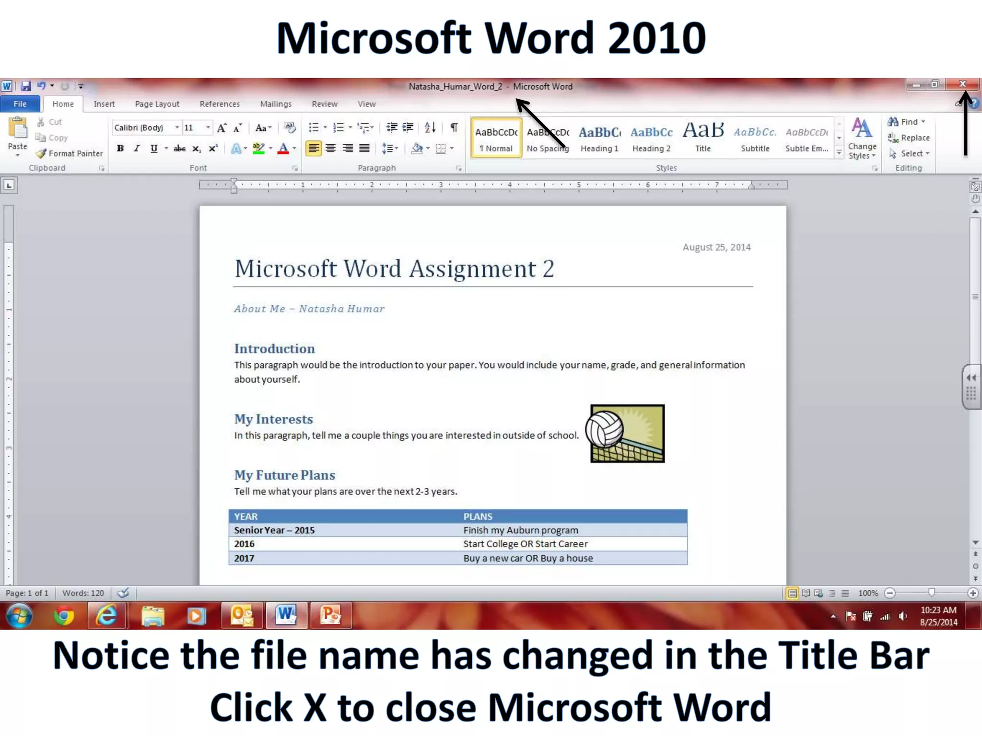982x736 pixels.
Task: Open Google Chrome from the taskbar
Action: click(x=64, y=616)
